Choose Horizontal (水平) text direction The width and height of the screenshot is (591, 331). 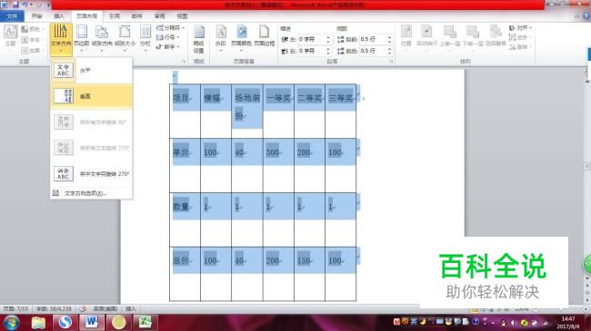tap(91, 71)
